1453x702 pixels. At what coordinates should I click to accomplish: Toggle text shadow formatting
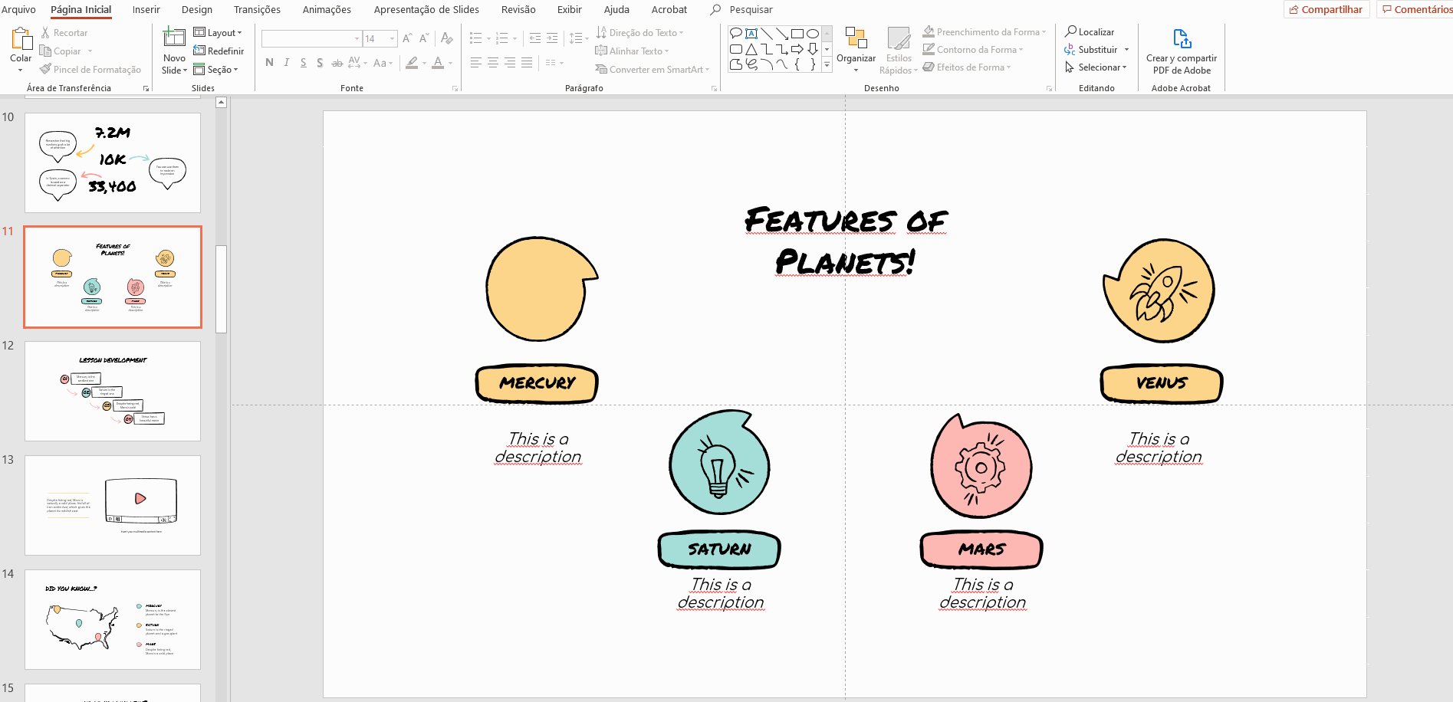tap(320, 63)
